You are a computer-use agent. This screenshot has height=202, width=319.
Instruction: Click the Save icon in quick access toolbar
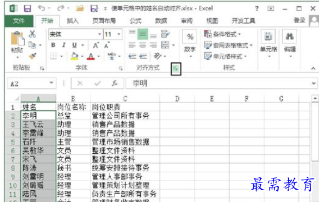[x=28, y=8]
